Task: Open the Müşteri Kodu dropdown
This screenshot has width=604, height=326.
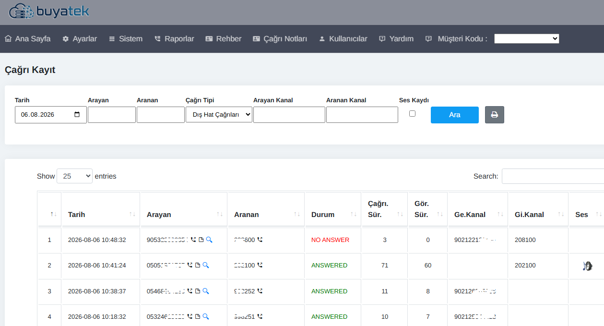Action: (527, 39)
